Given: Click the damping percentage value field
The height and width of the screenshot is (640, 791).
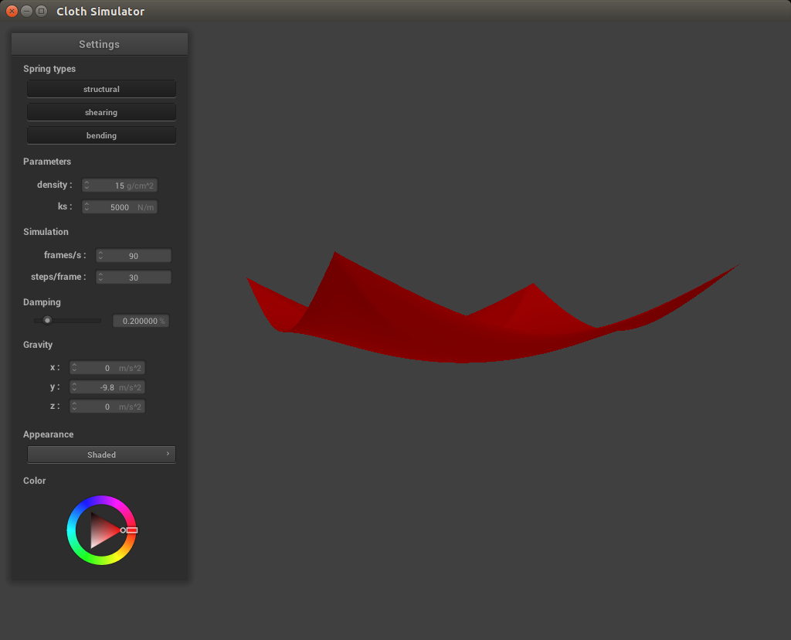Looking at the screenshot, I should [x=141, y=321].
